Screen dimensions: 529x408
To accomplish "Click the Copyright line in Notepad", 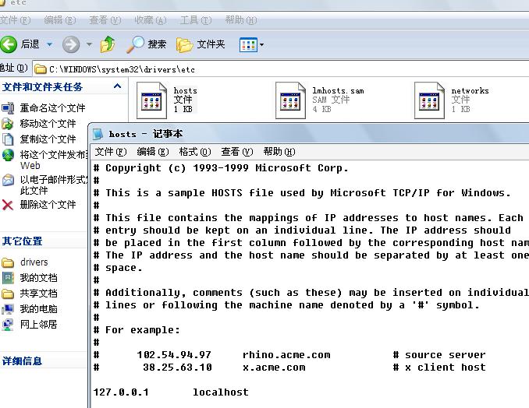I will coord(221,168).
